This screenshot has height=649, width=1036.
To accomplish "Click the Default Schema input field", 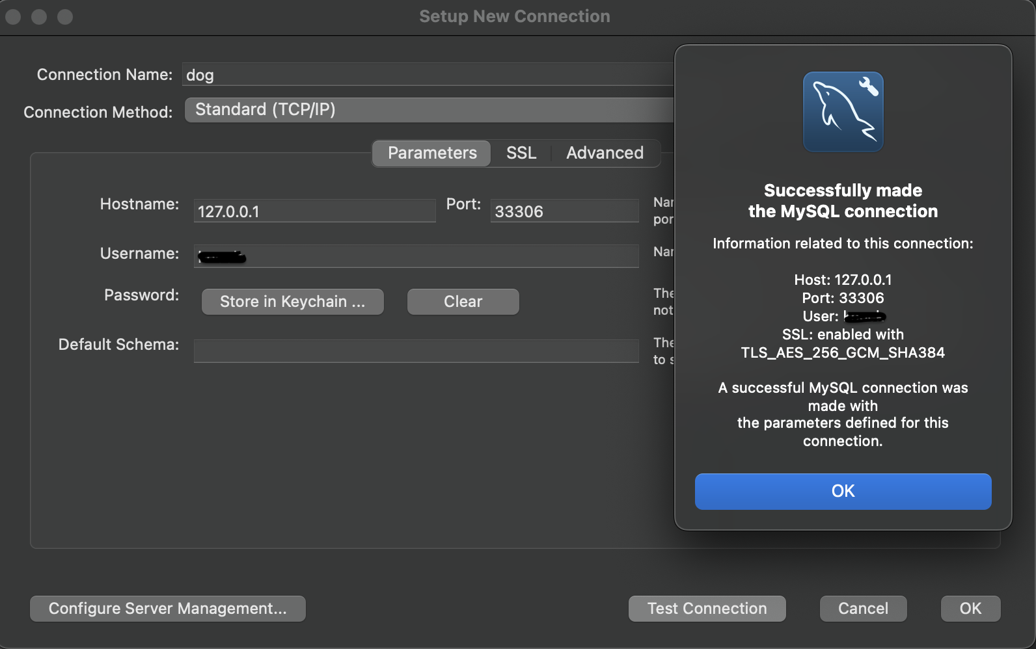I will coord(416,351).
